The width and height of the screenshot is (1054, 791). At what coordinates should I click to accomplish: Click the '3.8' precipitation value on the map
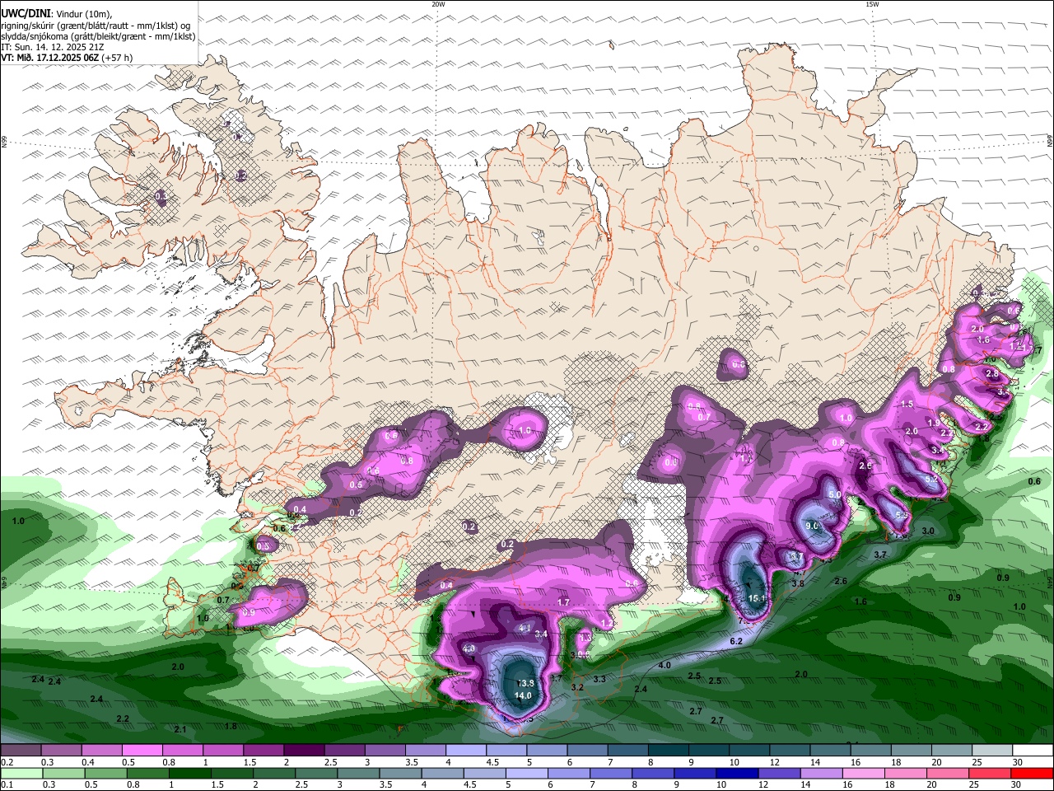798,583
